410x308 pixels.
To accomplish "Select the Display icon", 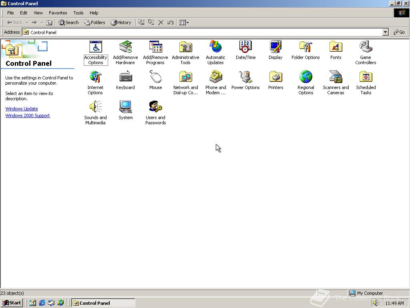I will (x=275, y=50).
